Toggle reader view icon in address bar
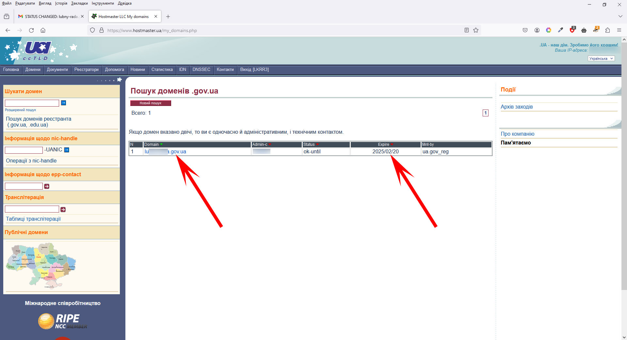The image size is (627, 340). 467,30
